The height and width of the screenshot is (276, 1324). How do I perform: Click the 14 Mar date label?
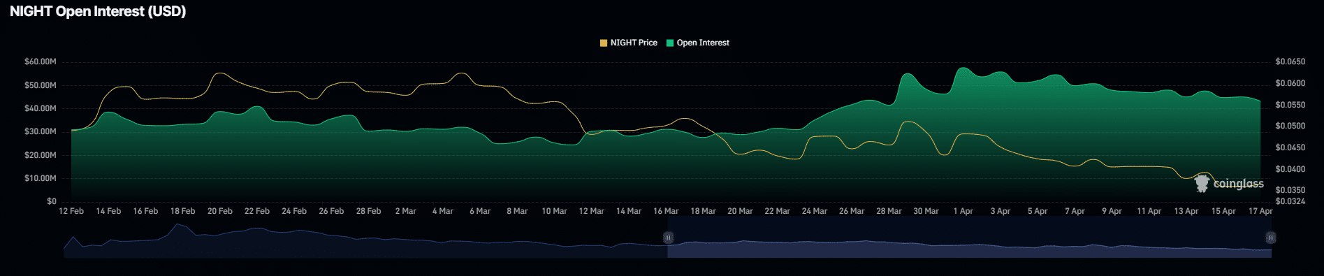tap(629, 211)
